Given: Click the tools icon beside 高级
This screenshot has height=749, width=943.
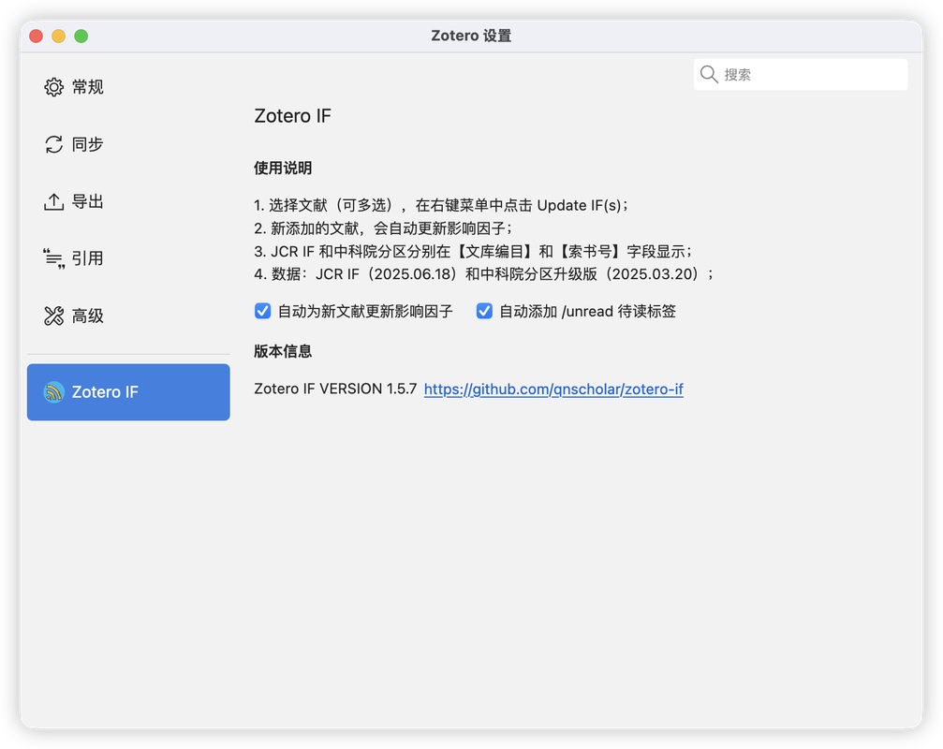Looking at the screenshot, I should (x=53, y=316).
